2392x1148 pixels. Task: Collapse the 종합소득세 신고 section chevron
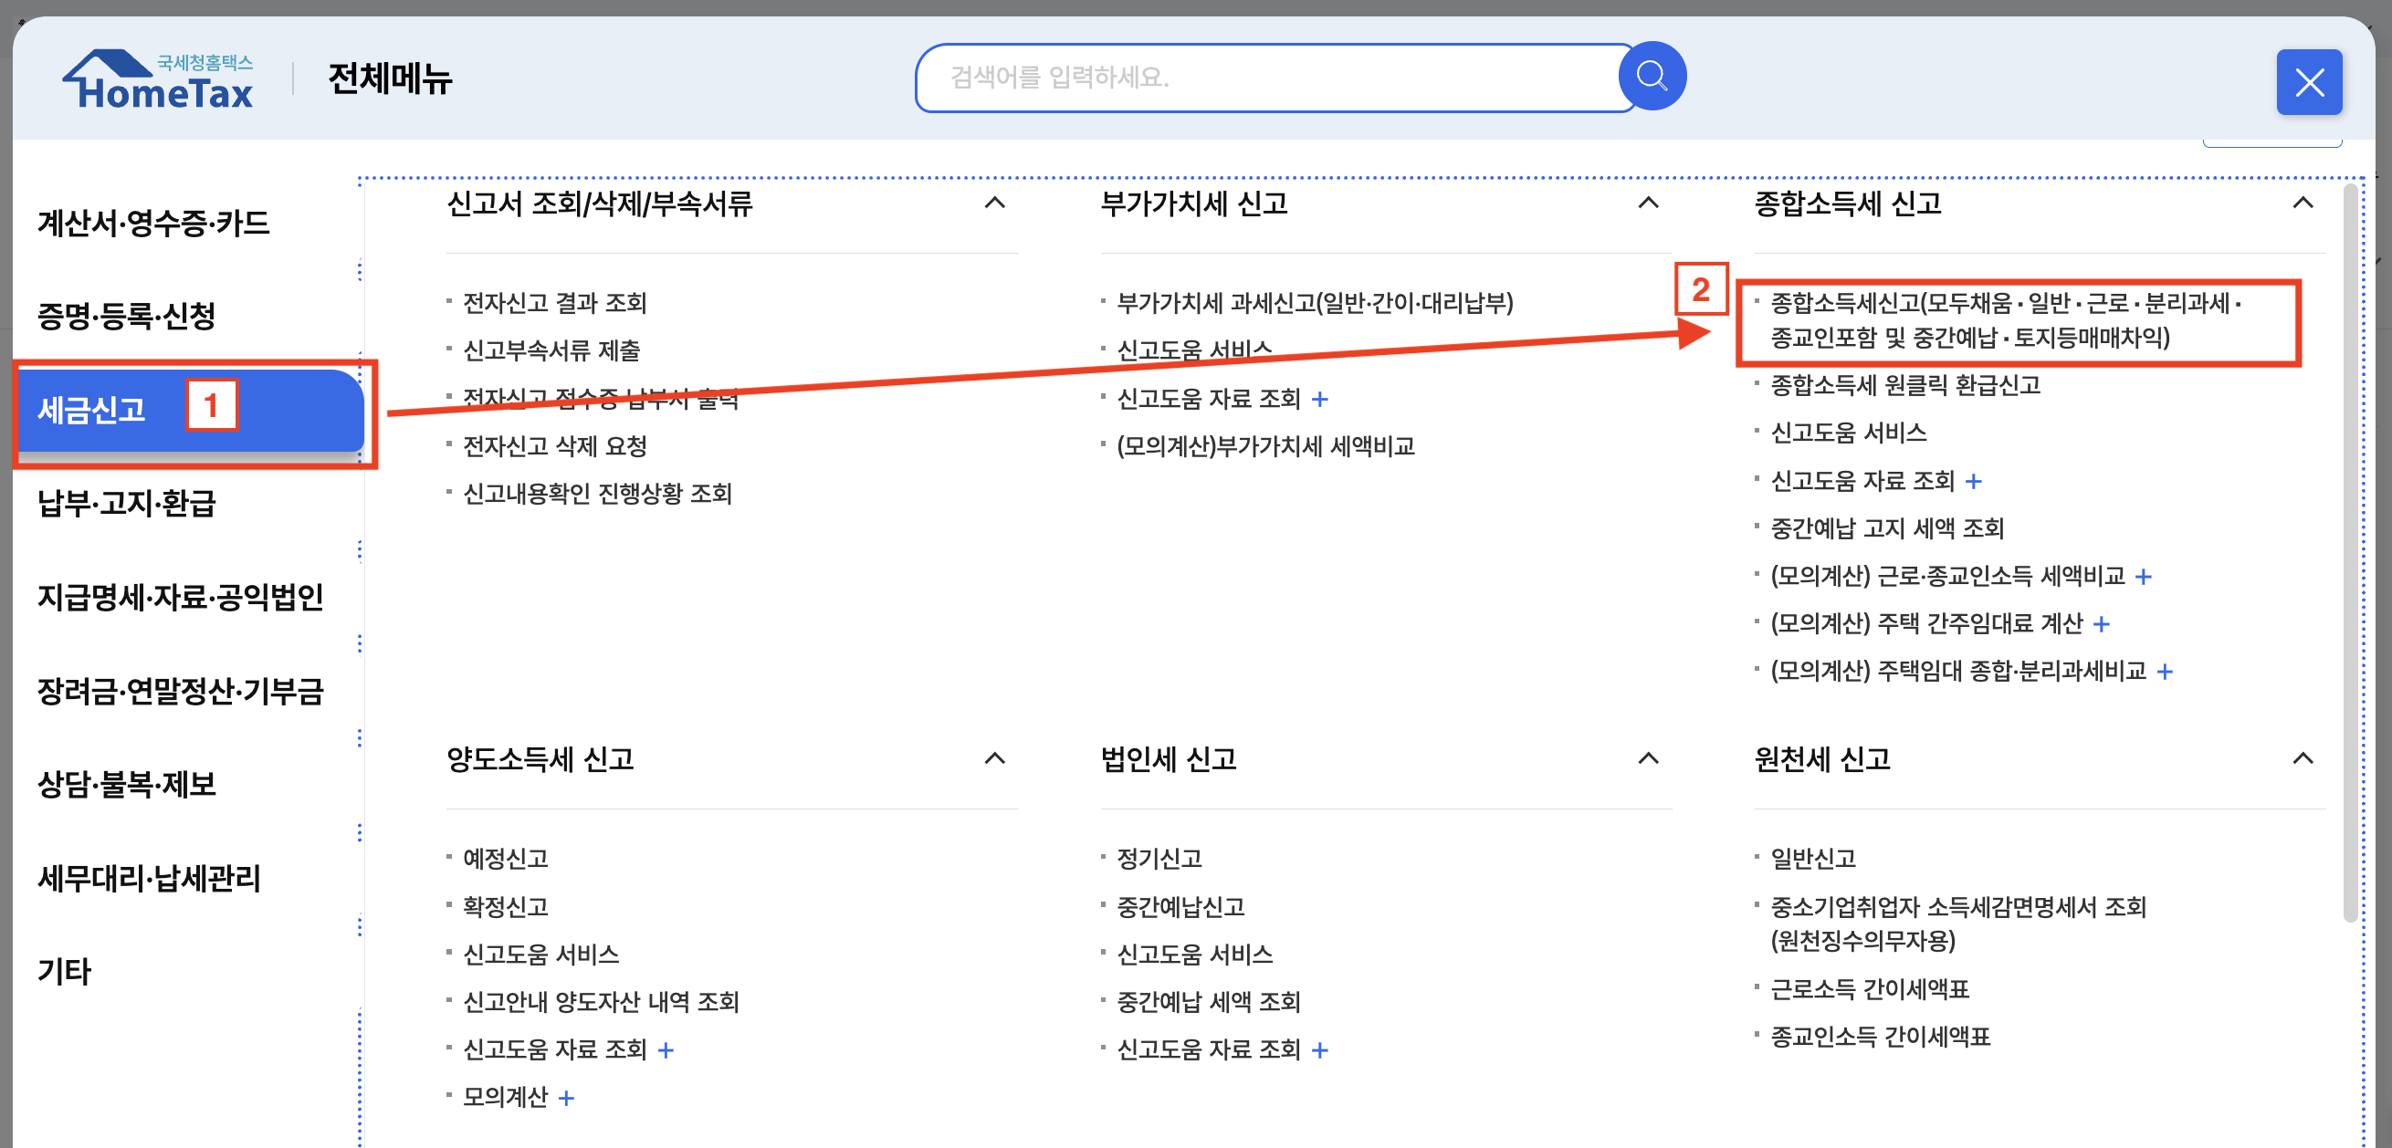[2303, 203]
